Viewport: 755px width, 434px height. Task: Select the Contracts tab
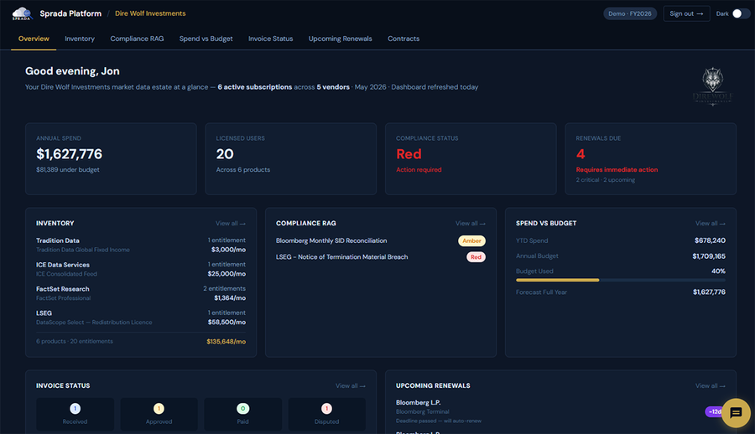(404, 39)
